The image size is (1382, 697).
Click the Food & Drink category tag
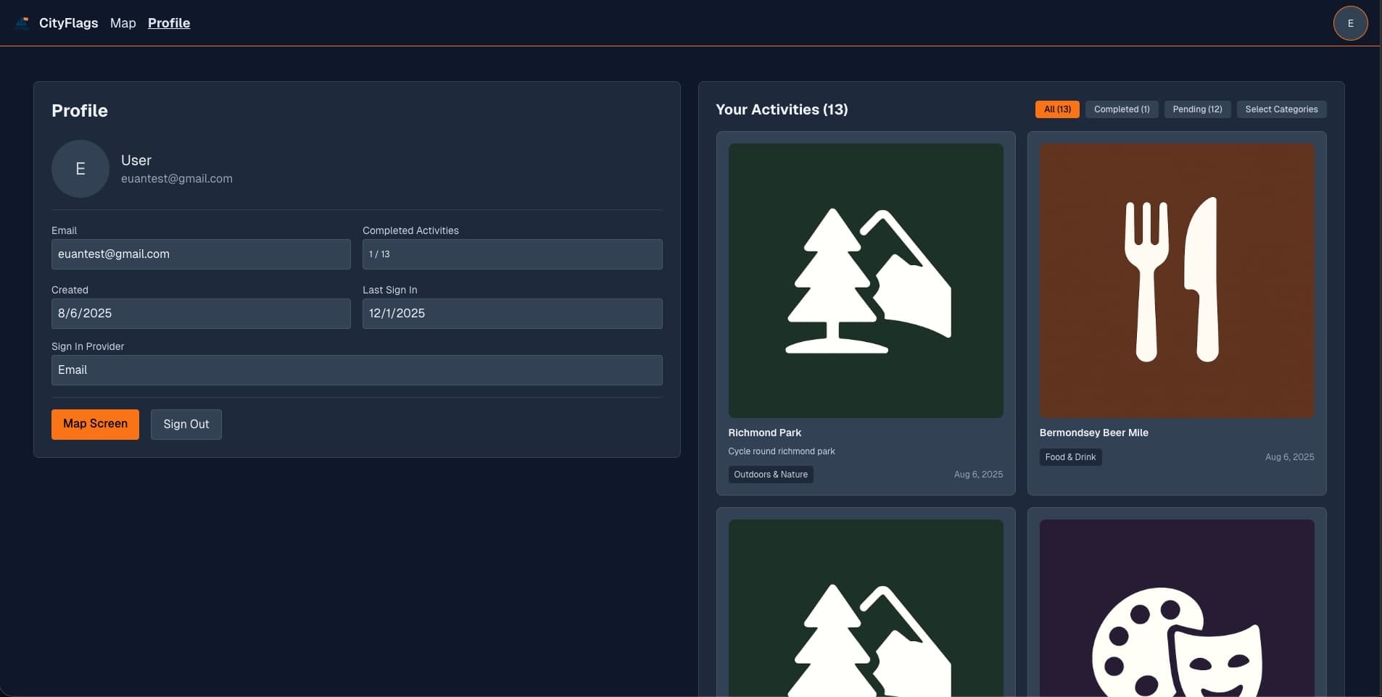click(x=1070, y=456)
